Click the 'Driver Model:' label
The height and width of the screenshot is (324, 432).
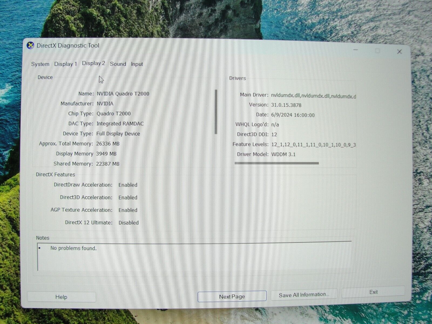click(253, 154)
